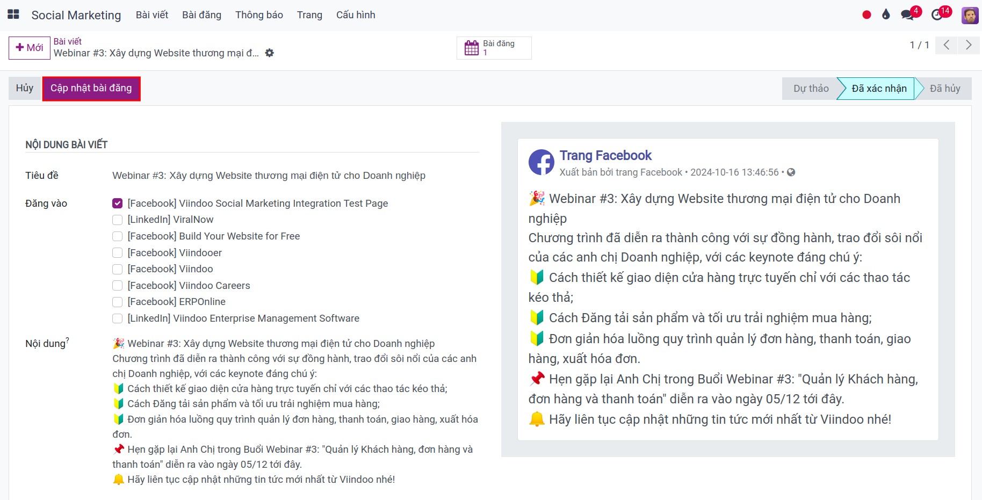Click the Hủy button
The image size is (982, 500).
click(24, 88)
